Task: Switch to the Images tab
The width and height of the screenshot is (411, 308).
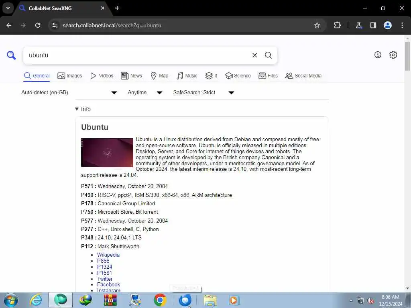Action: pos(70,76)
